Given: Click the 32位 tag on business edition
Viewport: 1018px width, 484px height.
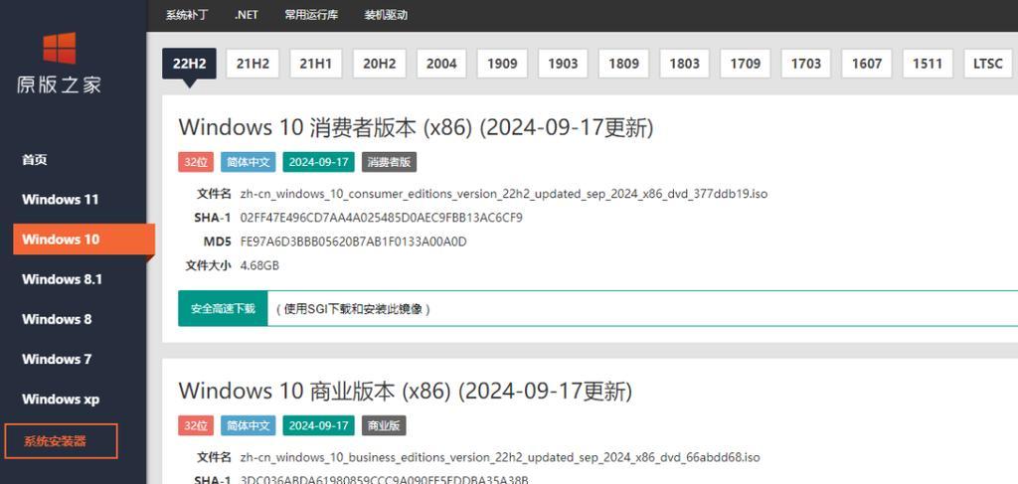Looking at the screenshot, I should click(x=196, y=425).
